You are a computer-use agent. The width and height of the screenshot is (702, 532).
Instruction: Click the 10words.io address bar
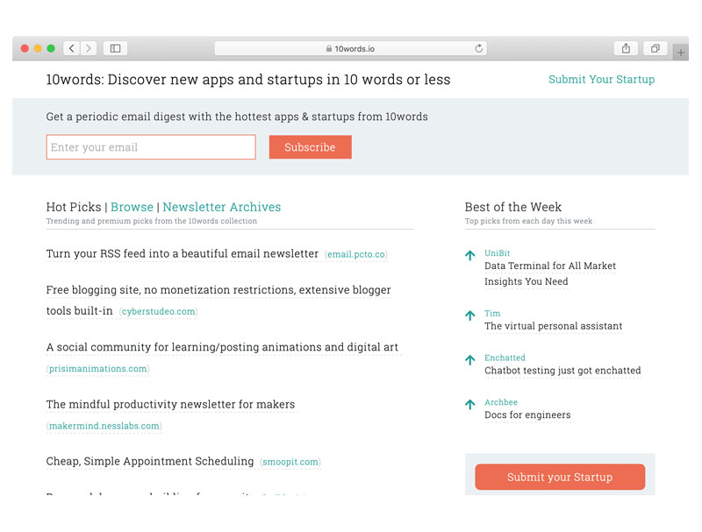(351, 49)
